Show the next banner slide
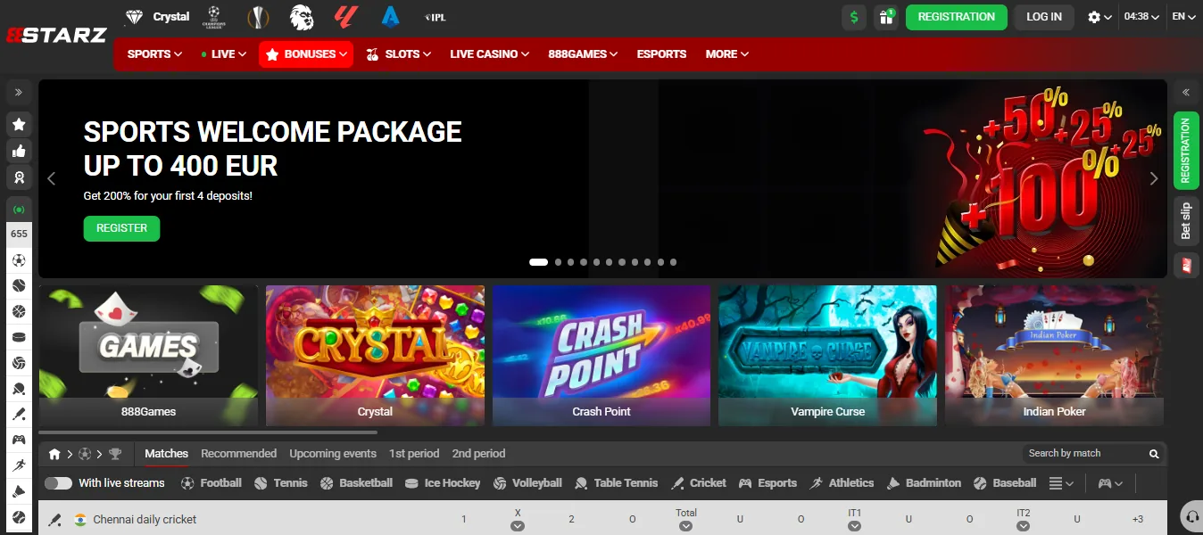This screenshot has width=1203, height=535. coord(1154,178)
